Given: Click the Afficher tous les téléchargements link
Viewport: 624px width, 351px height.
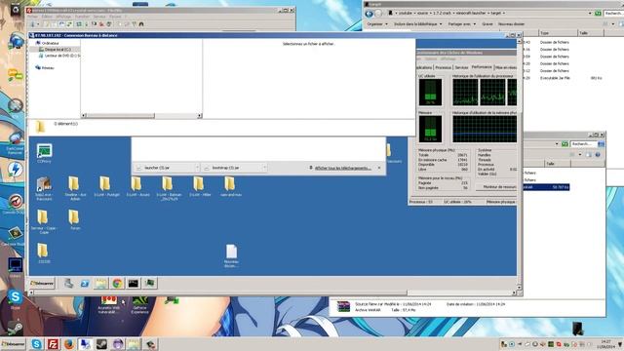Looking at the screenshot, I should click(x=342, y=168).
